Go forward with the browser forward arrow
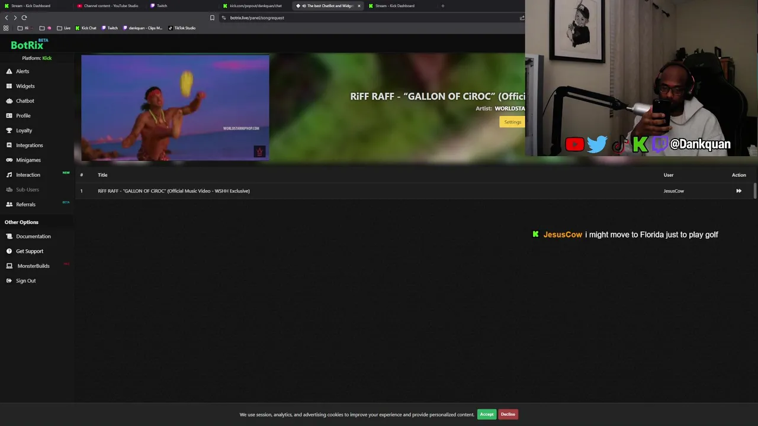The width and height of the screenshot is (758, 426). (15, 18)
